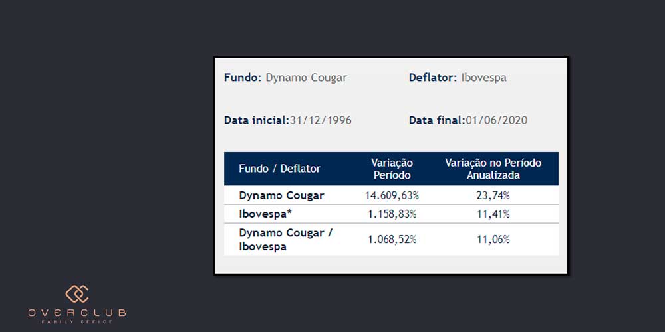The width and height of the screenshot is (665, 332).
Task: Select the Dynamo Cougar fund name value
Action: (307, 78)
